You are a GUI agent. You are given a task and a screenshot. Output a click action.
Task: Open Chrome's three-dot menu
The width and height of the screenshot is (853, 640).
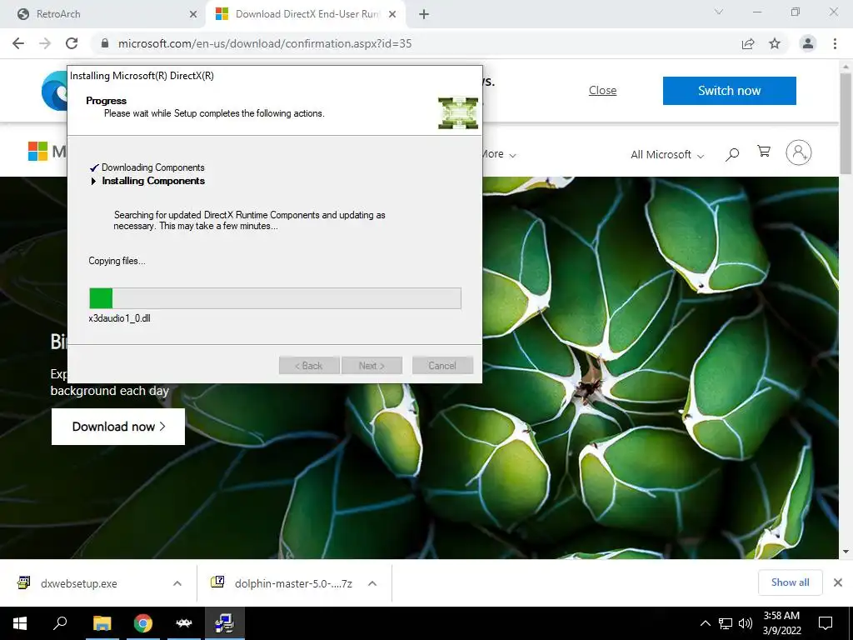(835, 43)
